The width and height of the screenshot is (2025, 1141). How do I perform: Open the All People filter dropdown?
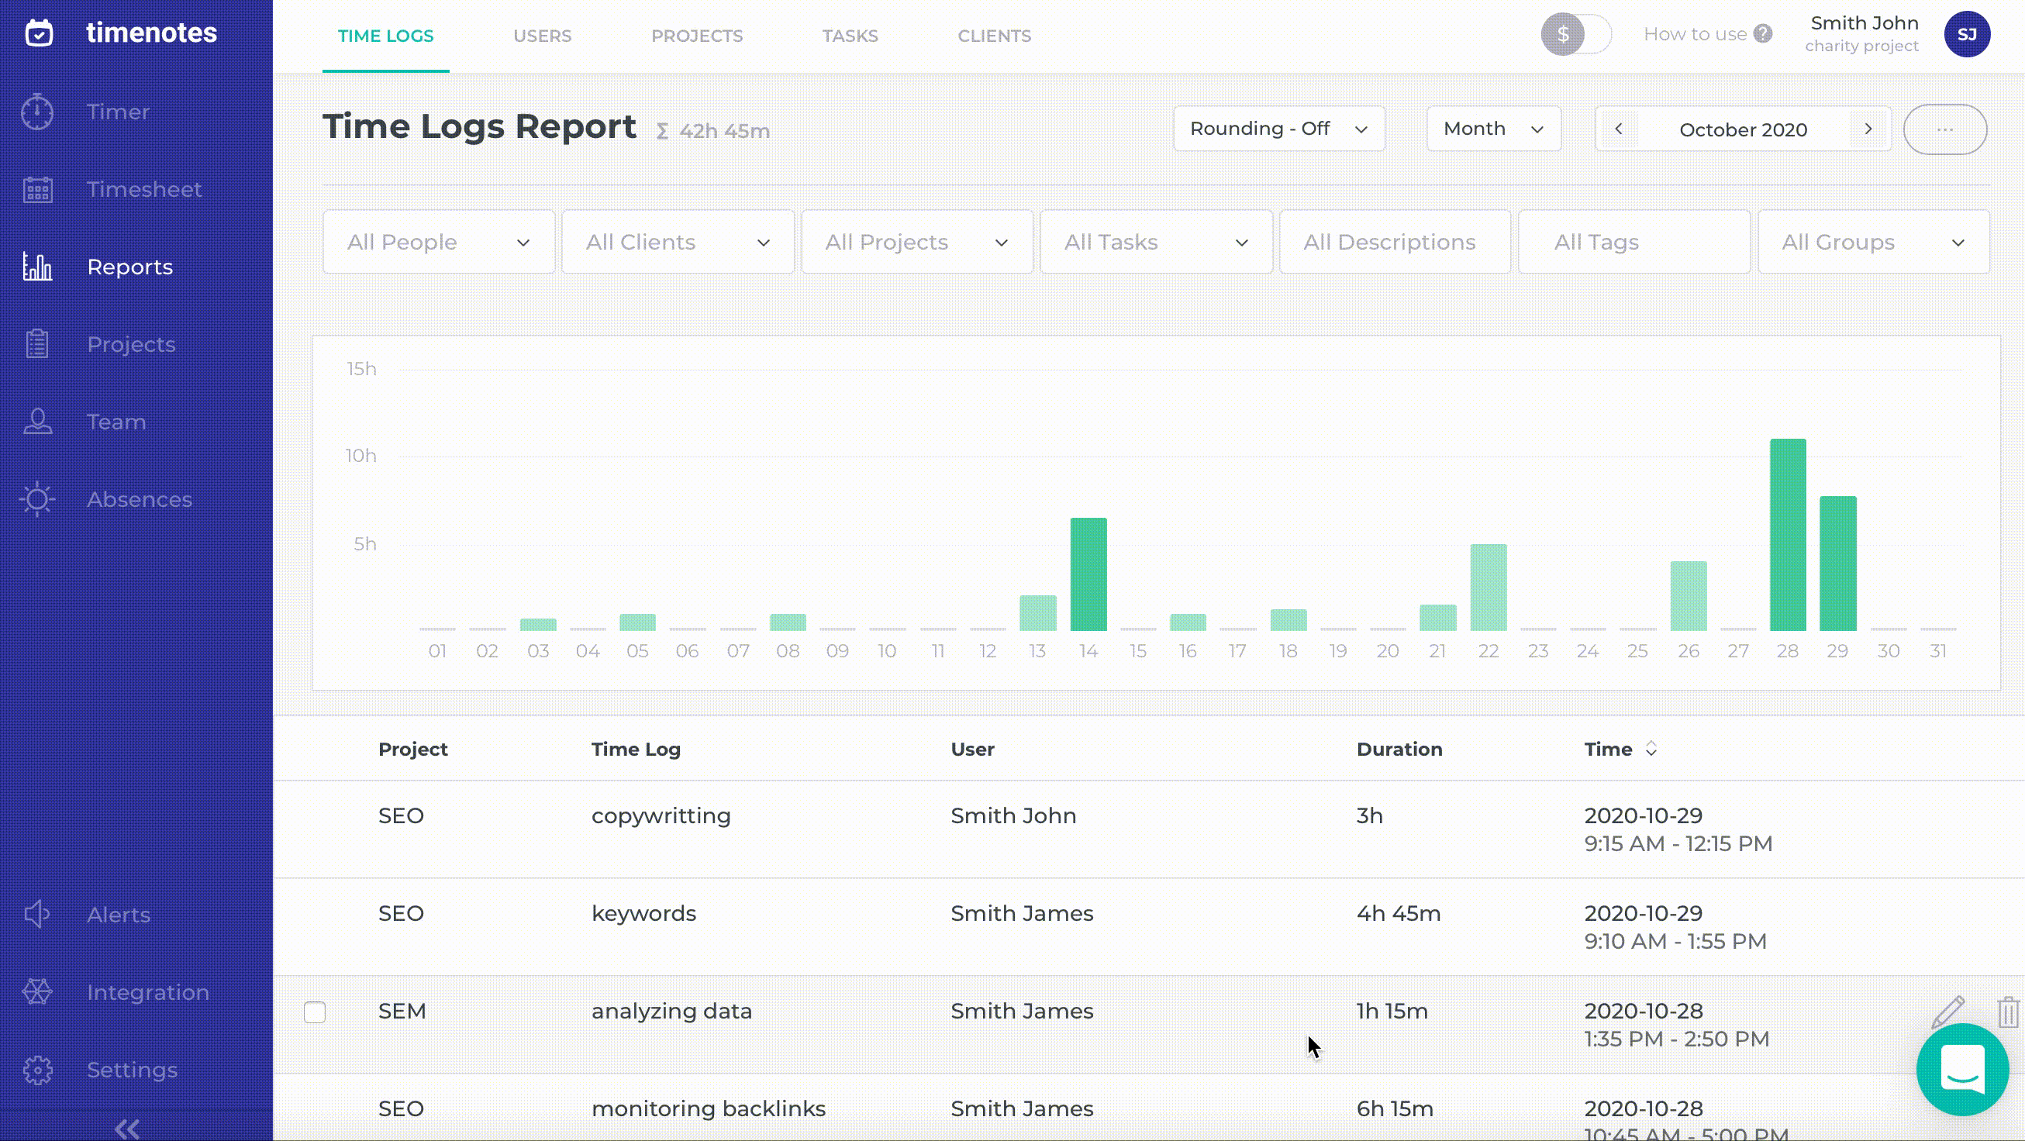[439, 242]
